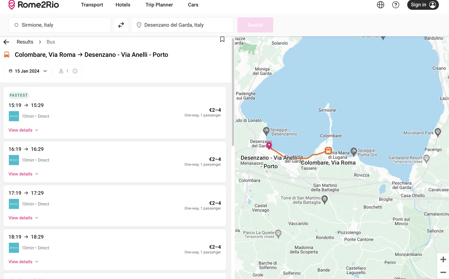Open the 15 Jan 2024 date dropdown
The width and height of the screenshot is (449, 279).
(x=28, y=71)
